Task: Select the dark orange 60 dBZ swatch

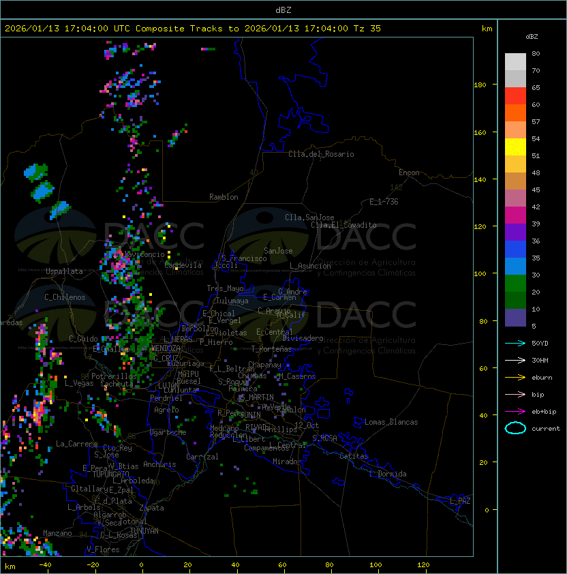Action: coord(515,112)
